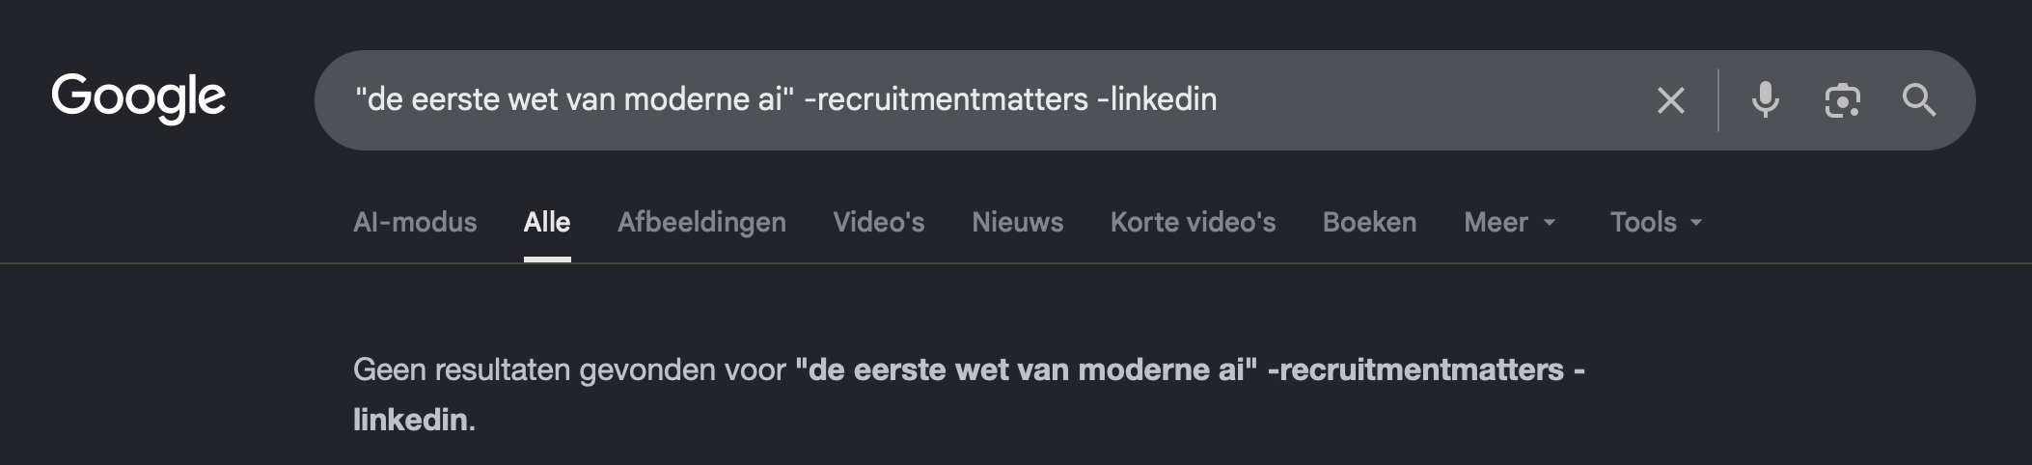The height and width of the screenshot is (465, 2032).
Task: Expand the Meer dropdown menu
Action: click(1511, 223)
